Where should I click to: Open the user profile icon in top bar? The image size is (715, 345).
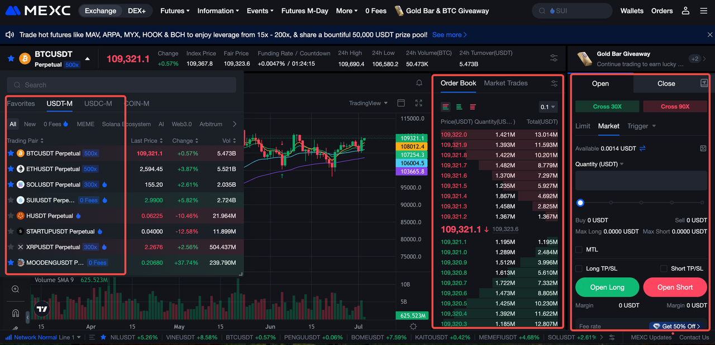click(x=686, y=11)
